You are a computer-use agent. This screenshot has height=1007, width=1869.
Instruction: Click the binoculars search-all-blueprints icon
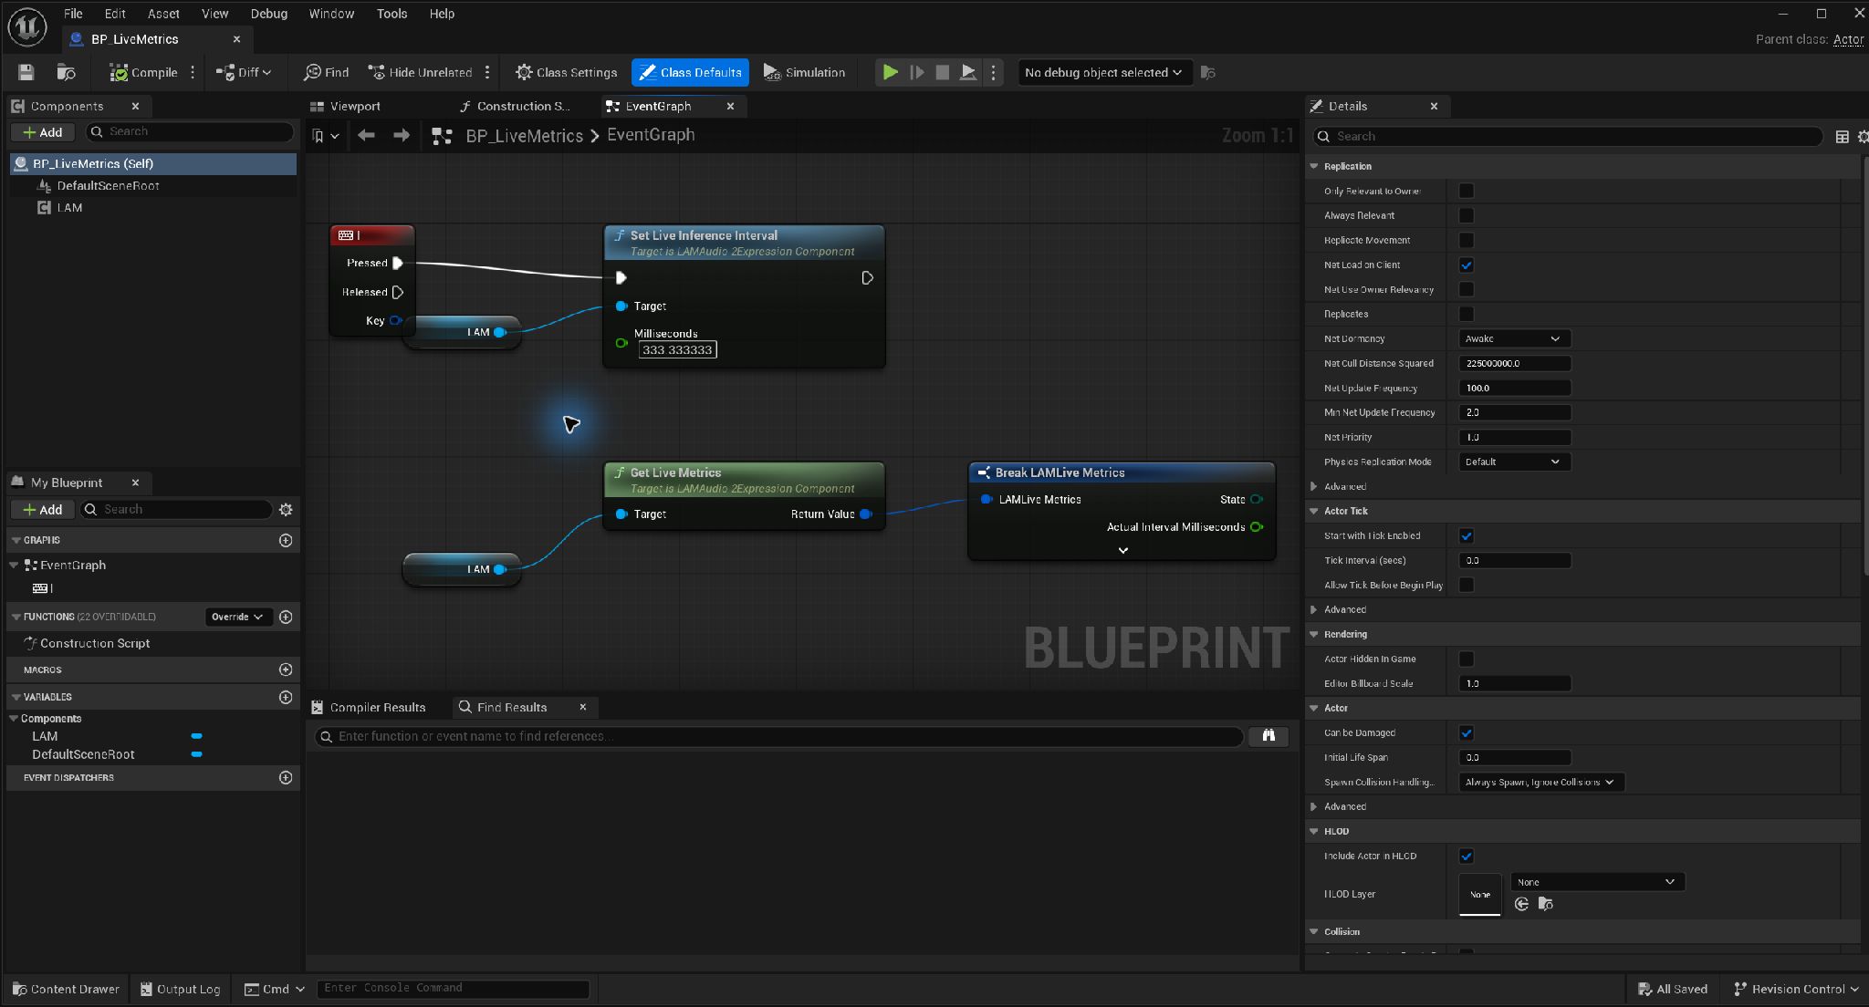coord(1269,735)
